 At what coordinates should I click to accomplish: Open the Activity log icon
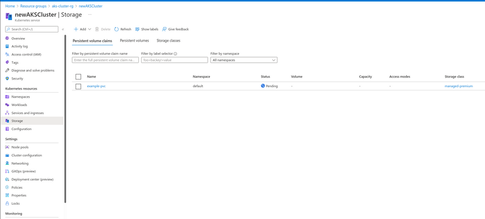7,47
